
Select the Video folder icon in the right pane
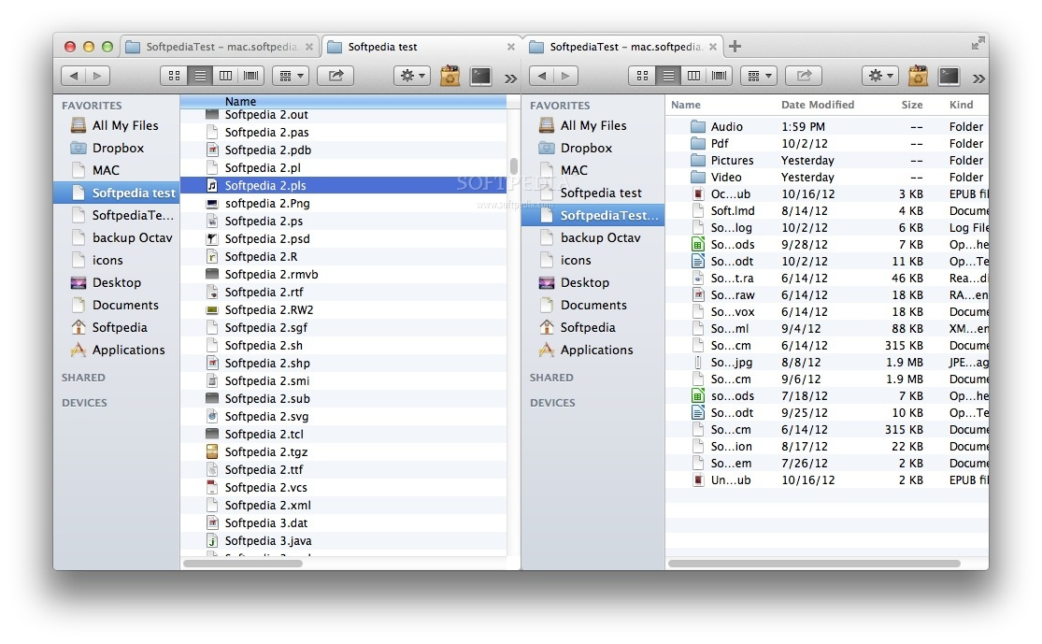(x=698, y=178)
